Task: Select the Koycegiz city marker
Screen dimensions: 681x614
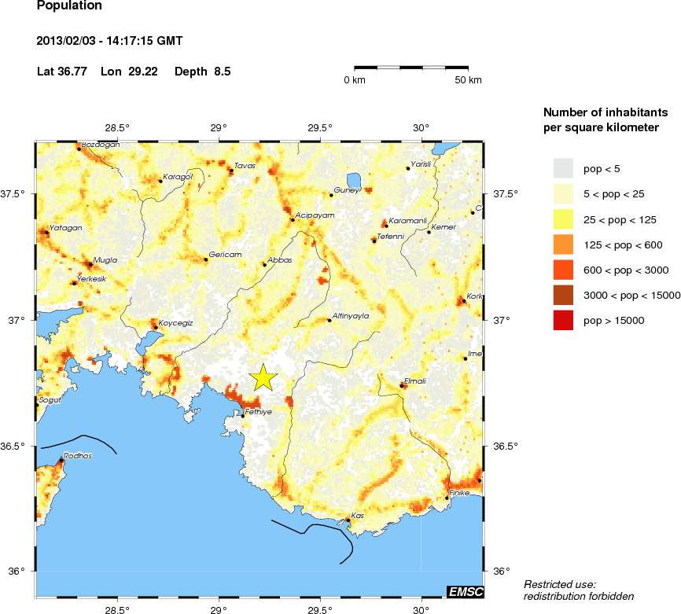Action: click(x=156, y=328)
